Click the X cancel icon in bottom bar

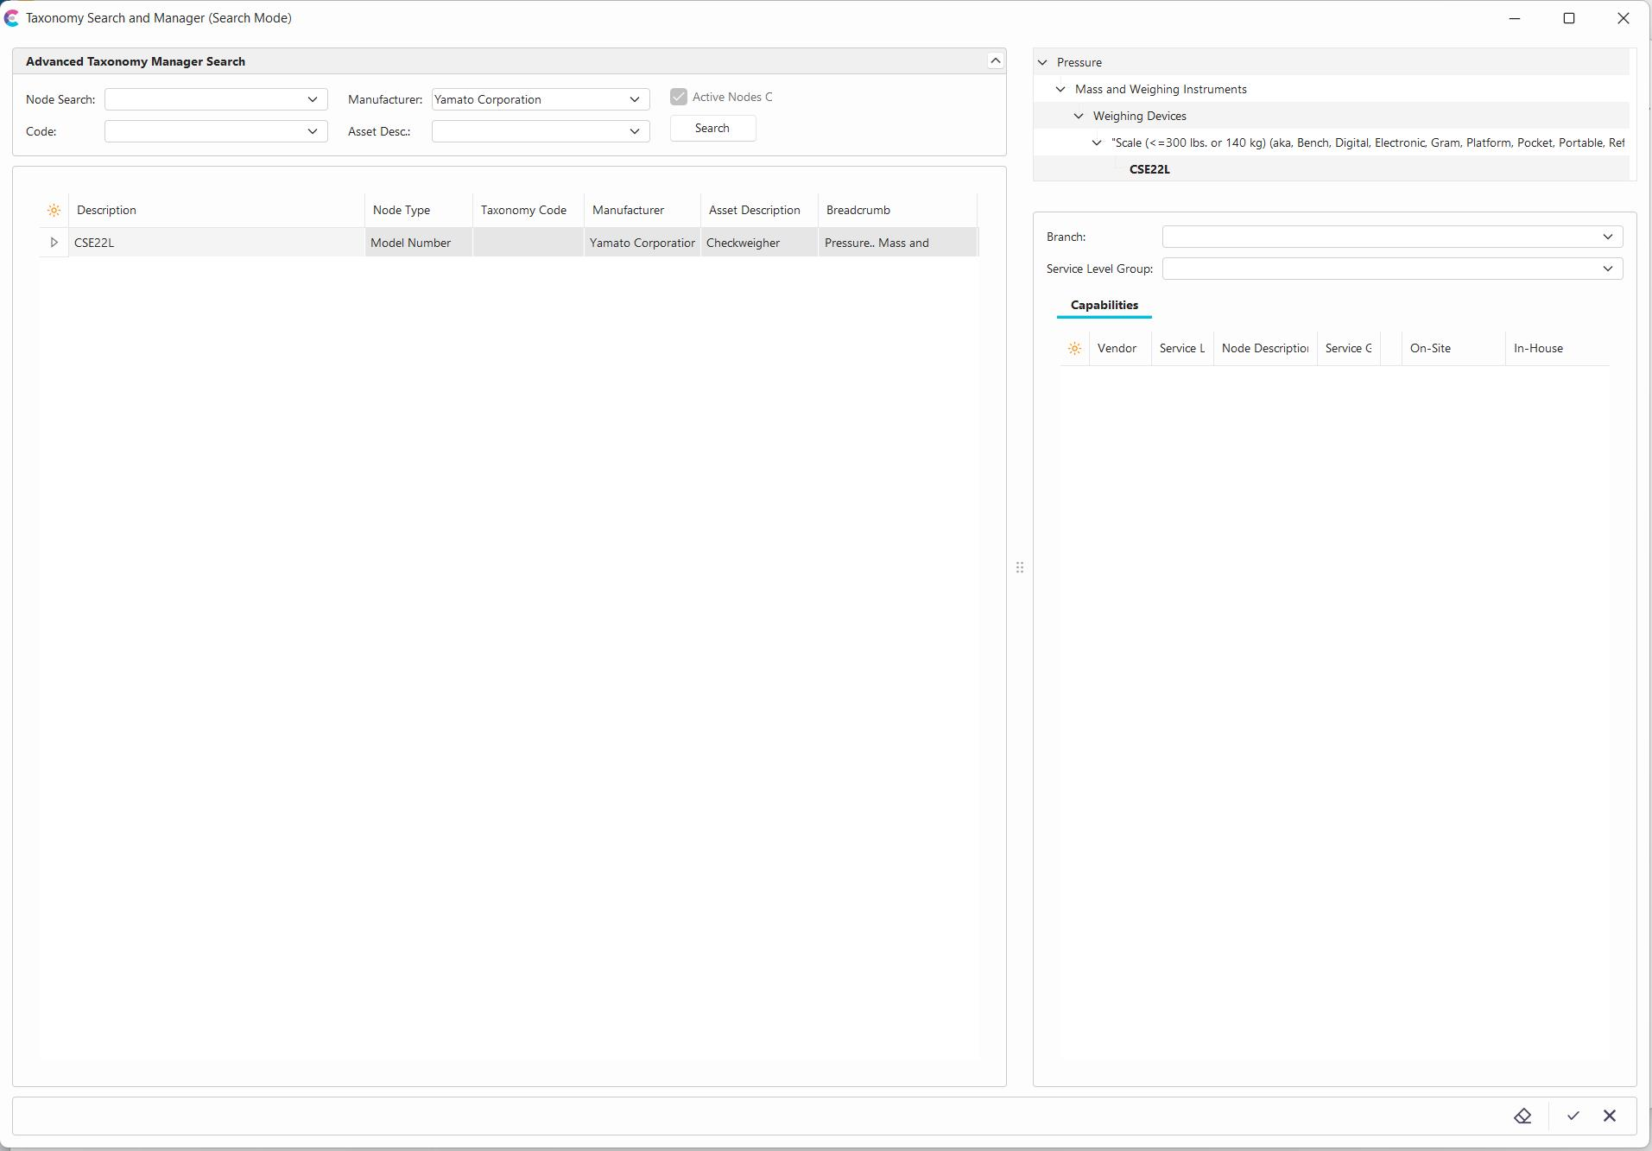[x=1610, y=1116]
